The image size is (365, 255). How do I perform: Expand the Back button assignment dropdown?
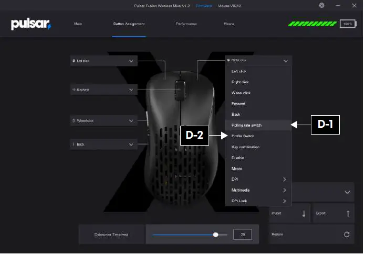(x=131, y=145)
